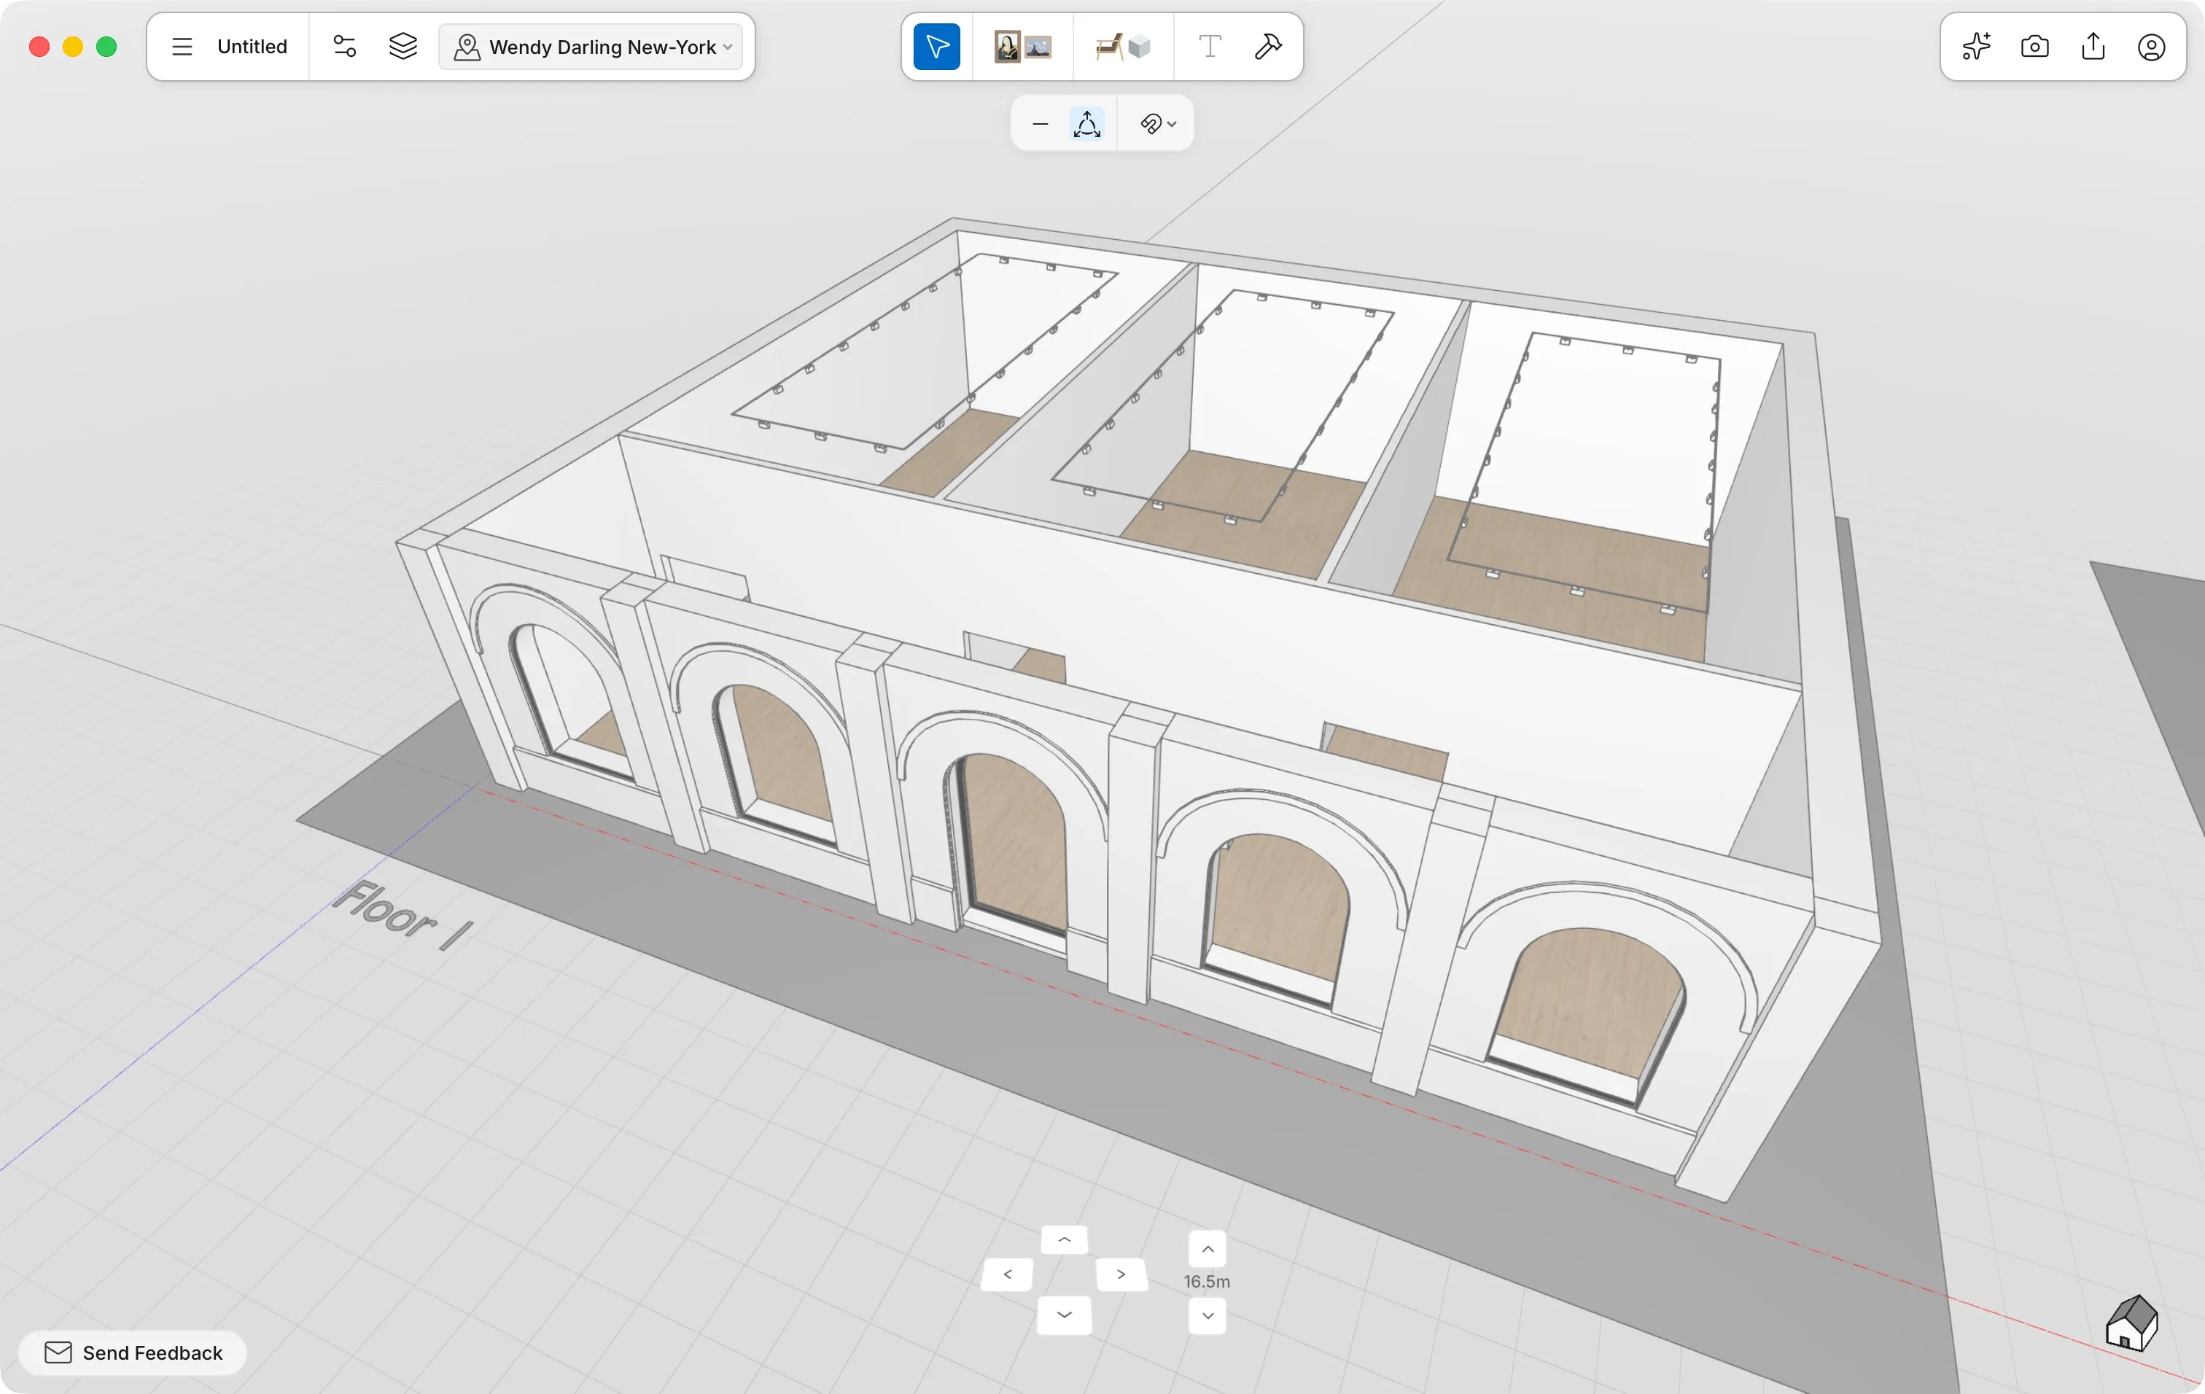Increase camera height above 16.5m

(1207, 1248)
